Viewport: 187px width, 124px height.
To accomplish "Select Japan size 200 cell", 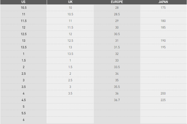I will [x=163, y=93].
